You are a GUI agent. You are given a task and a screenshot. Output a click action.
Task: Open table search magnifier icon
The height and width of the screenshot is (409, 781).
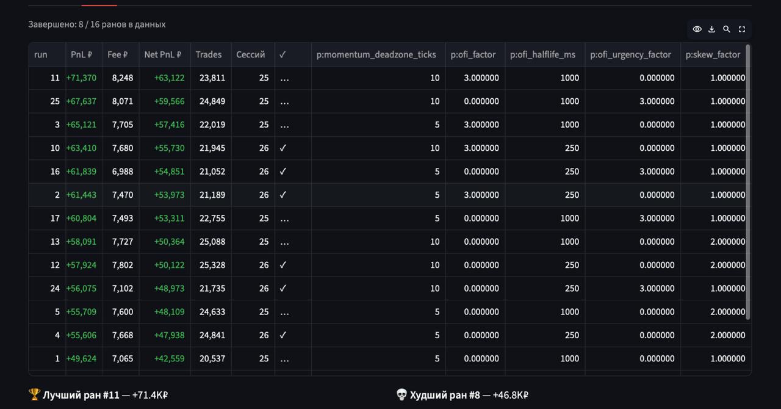coord(727,29)
